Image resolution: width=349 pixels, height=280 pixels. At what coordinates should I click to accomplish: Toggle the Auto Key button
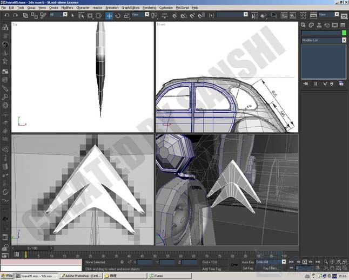pos(248,262)
